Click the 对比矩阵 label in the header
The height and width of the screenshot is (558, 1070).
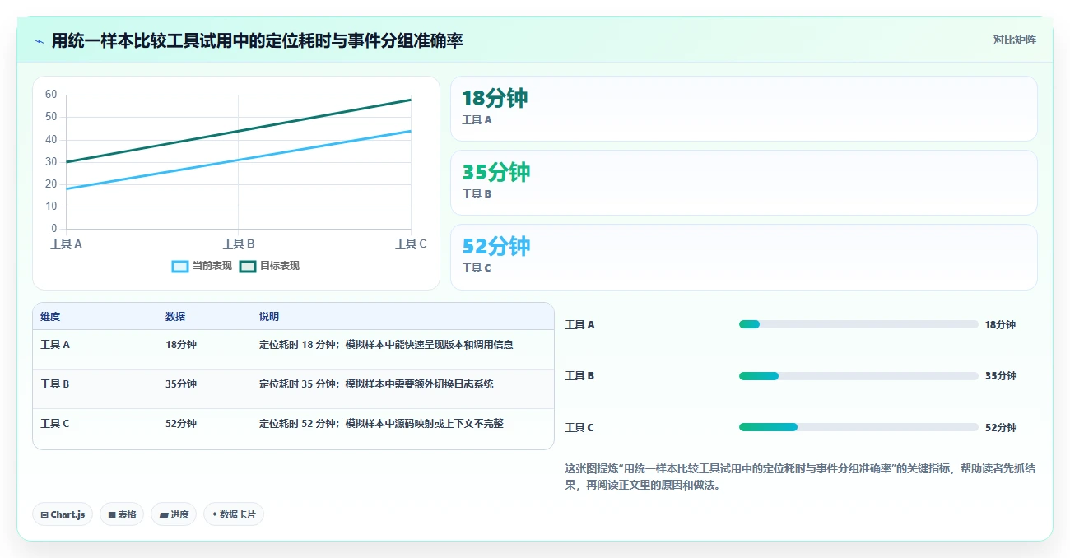[1014, 40]
